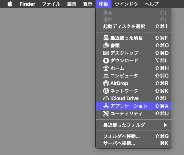Click the ⇧⌘D shortcut on デスクトップ row
This screenshot has height=155, width=184.
pos(162,53)
